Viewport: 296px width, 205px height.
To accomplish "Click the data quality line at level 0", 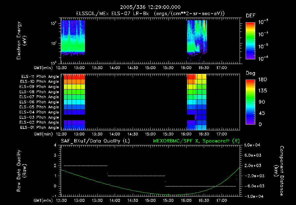I will coord(201,186).
